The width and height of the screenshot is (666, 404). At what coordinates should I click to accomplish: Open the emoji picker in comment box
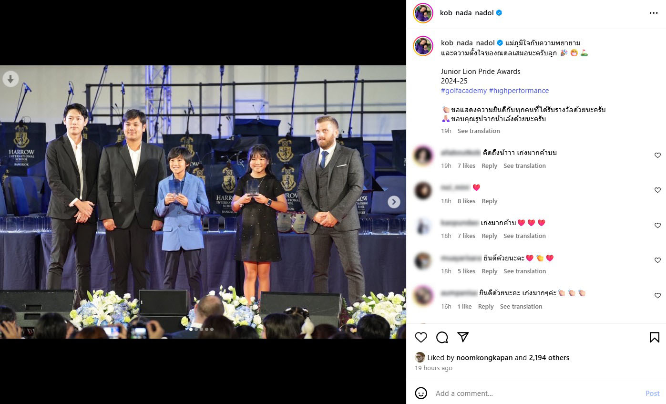[421, 393]
